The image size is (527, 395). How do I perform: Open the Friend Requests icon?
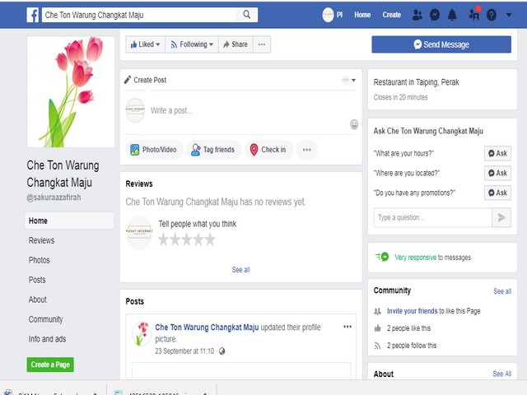point(417,15)
